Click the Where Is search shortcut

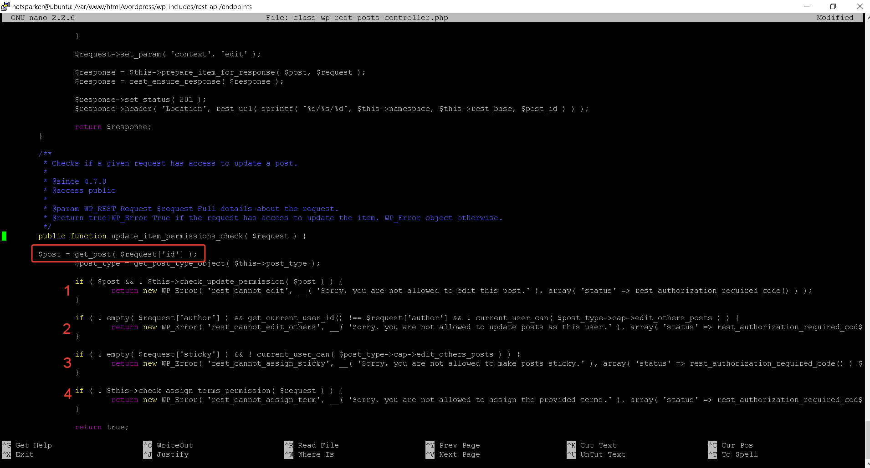(316, 454)
